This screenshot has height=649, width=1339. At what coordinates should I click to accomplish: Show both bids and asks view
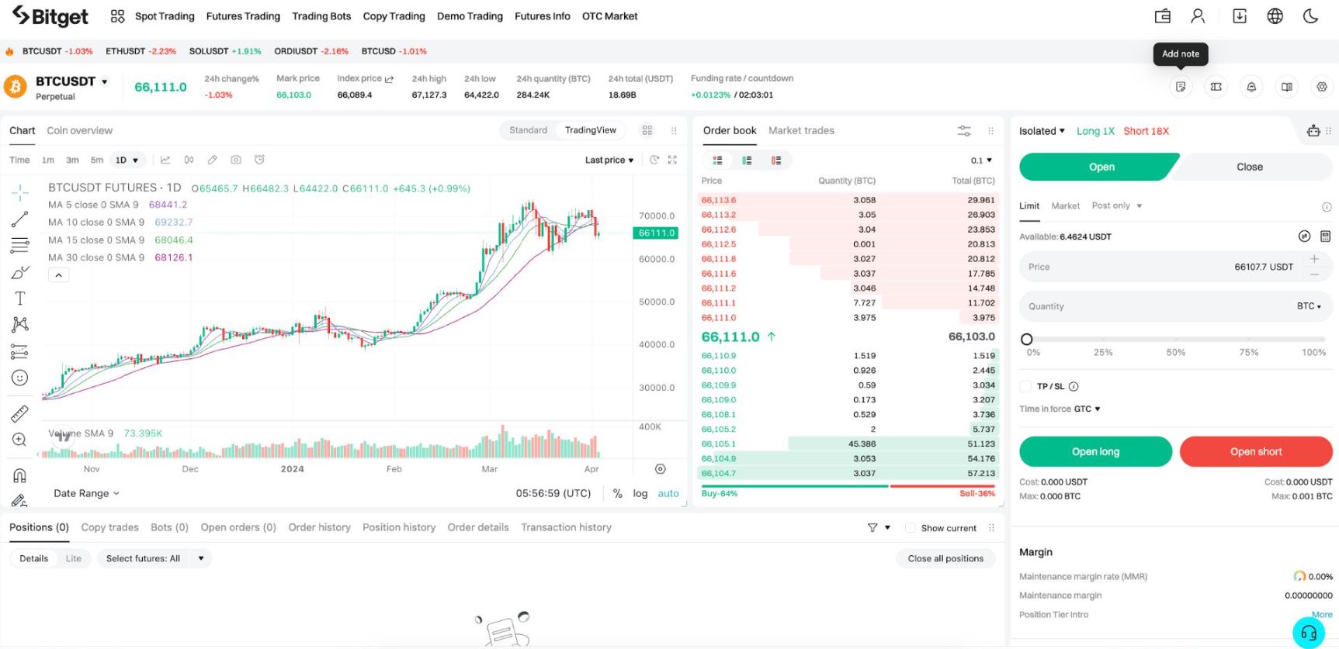click(717, 161)
